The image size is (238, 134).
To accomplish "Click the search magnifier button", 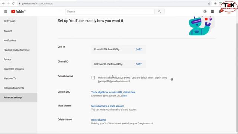I will tap(160, 12).
